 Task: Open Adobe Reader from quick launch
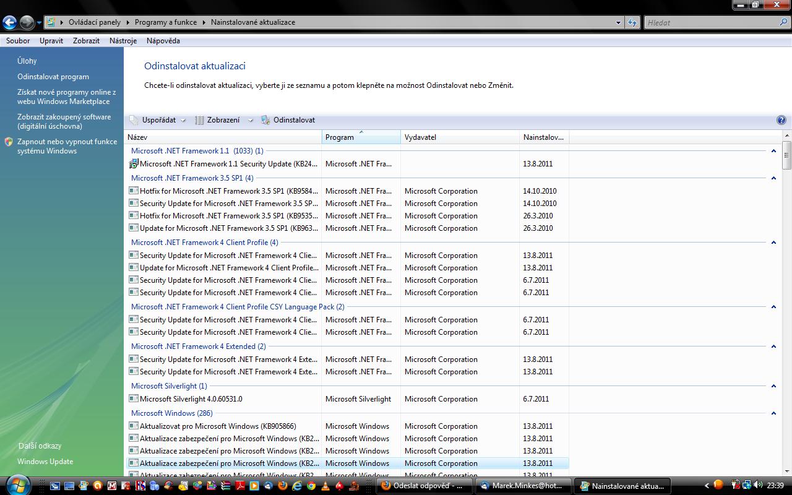(x=240, y=486)
